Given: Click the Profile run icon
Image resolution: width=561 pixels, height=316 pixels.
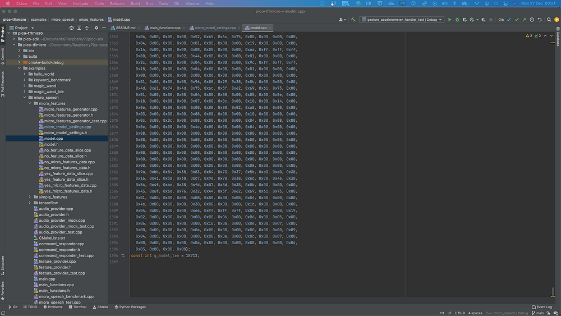Looking at the screenshot, I should tap(472, 20).
